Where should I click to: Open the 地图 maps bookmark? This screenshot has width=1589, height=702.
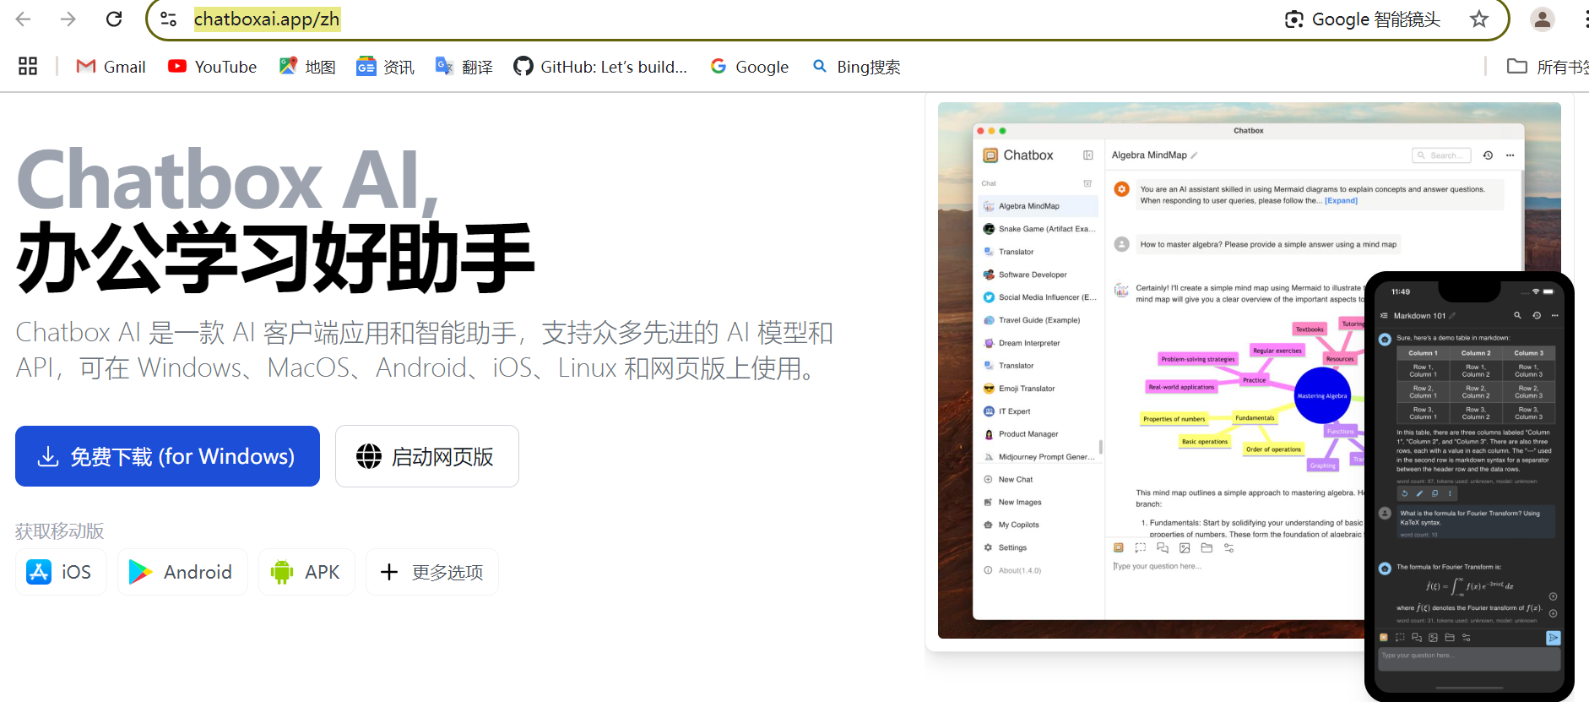coord(307,67)
